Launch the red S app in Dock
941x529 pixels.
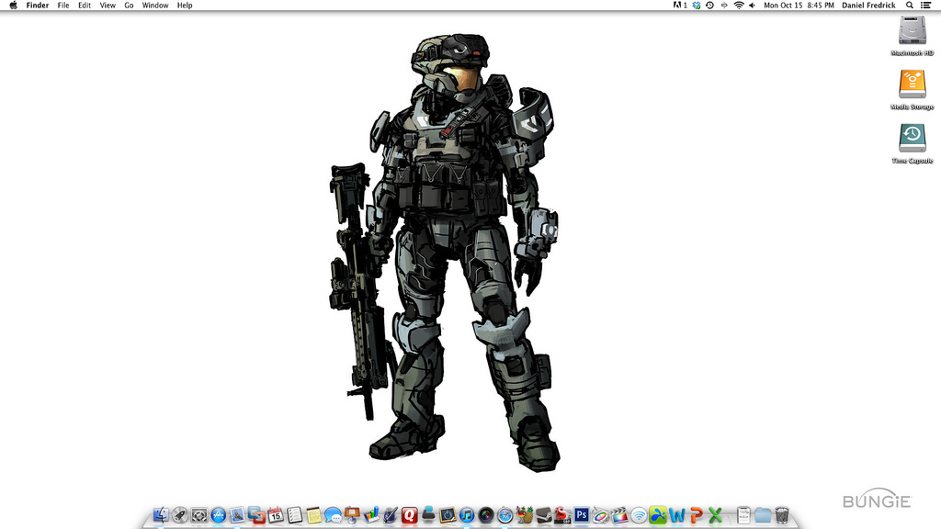[562, 514]
